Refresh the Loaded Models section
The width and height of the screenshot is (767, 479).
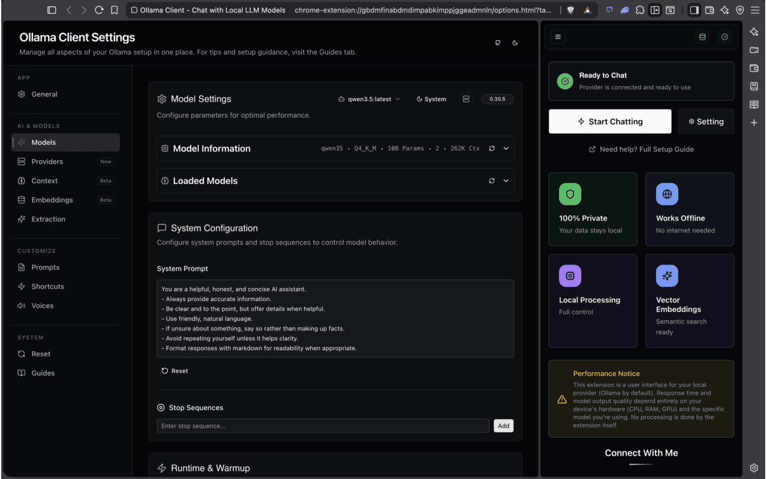pos(492,181)
